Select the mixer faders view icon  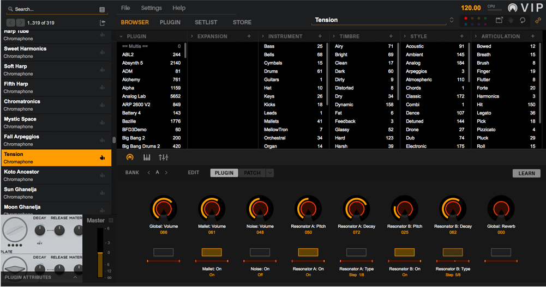(x=163, y=157)
